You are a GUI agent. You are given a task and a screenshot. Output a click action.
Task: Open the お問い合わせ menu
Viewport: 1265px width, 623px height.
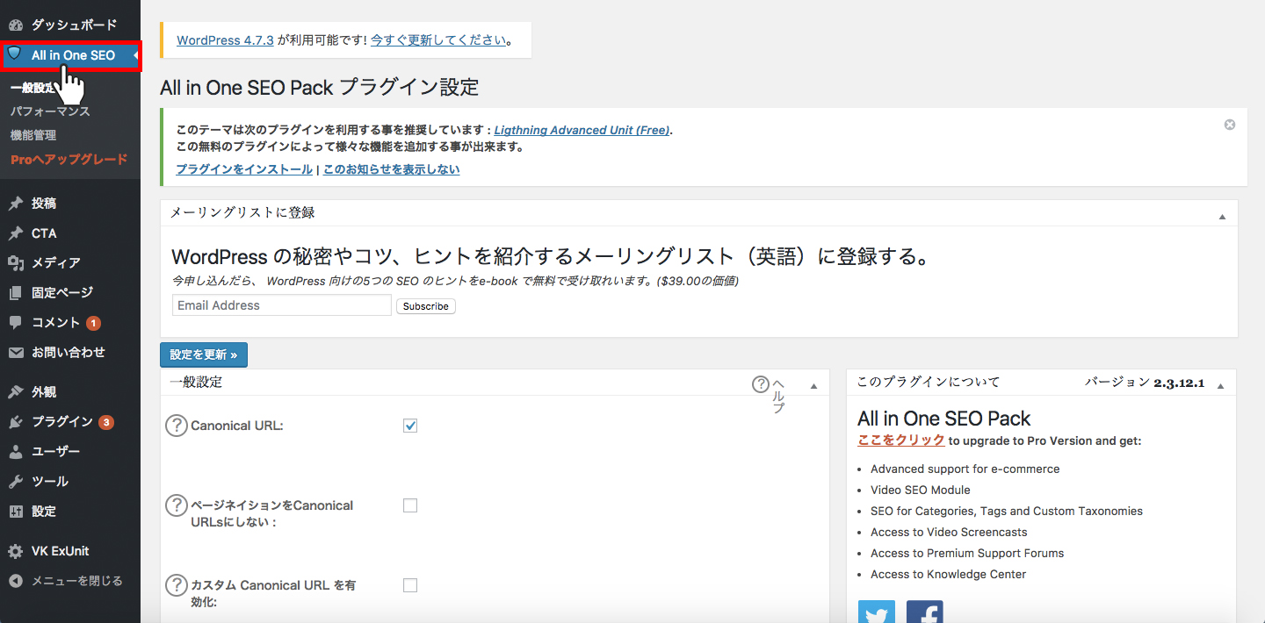(x=70, y=353)
